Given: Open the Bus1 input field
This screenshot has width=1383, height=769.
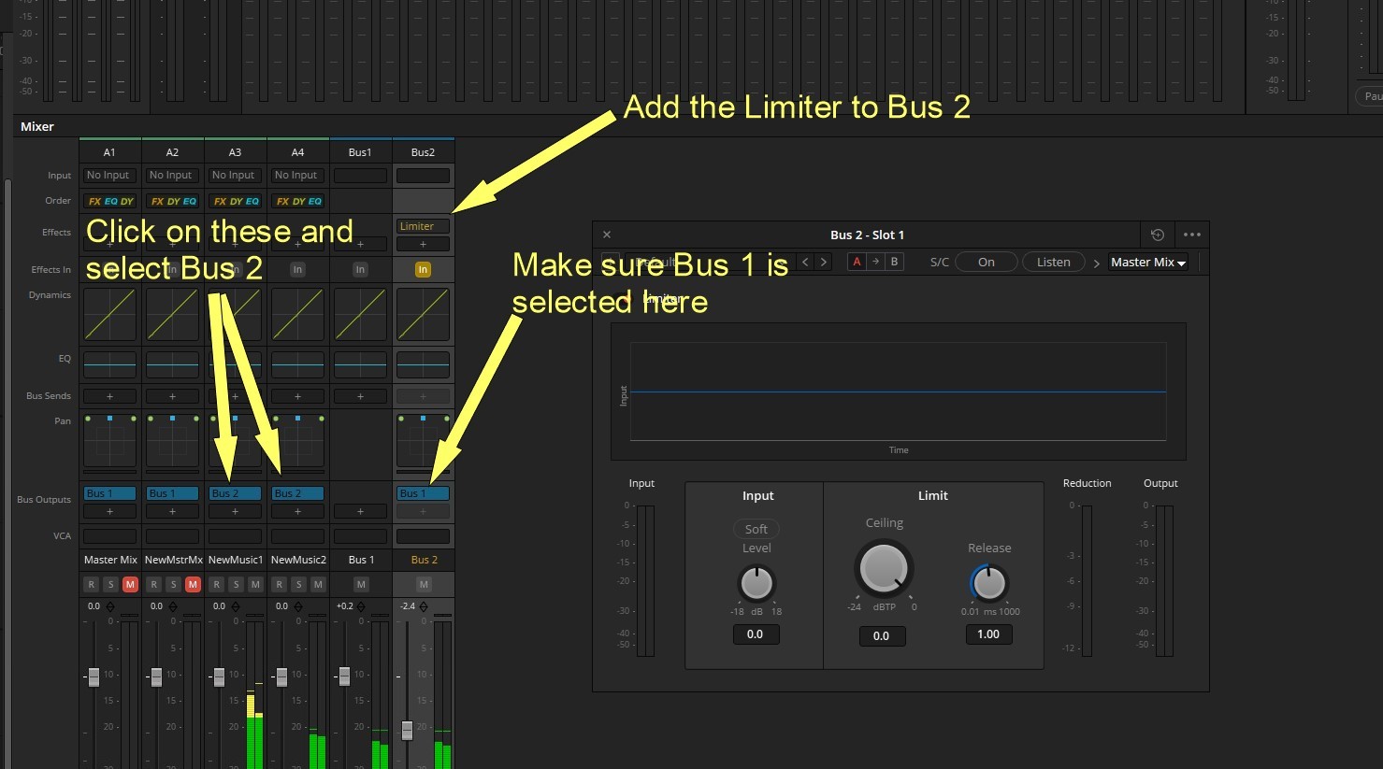Looking at the screenshot, I should (360, 175).
